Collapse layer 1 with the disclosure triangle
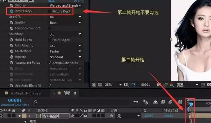Image resolution: width=211 pixels, height=123 pixels. [20, 116]
